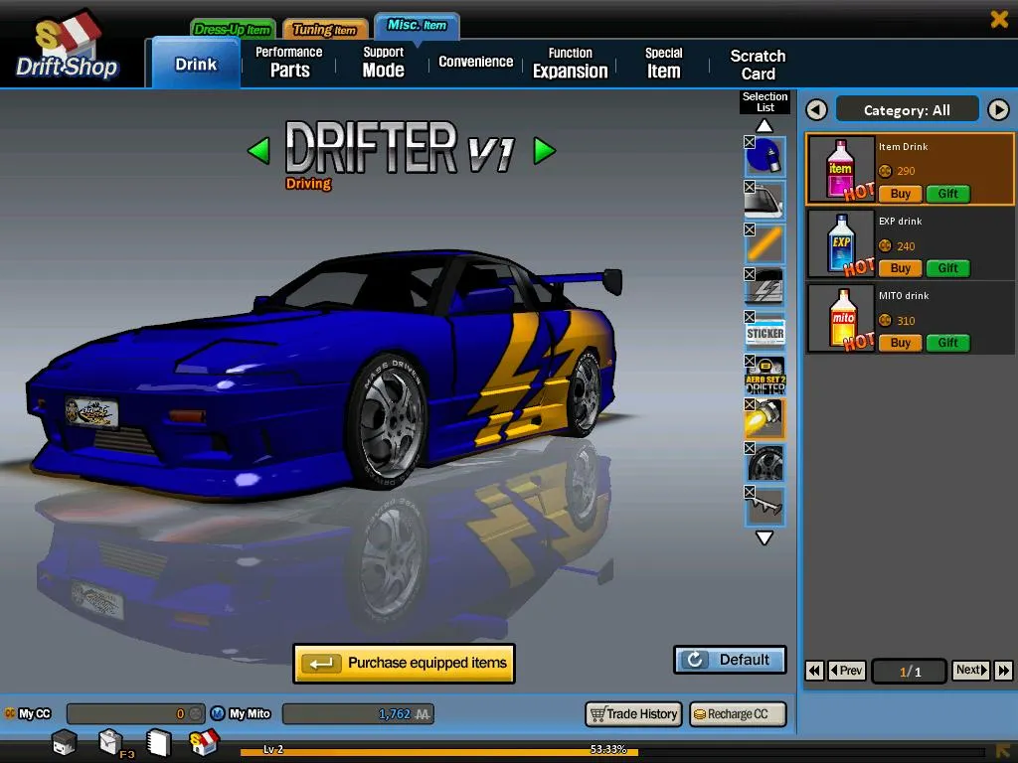The width and height of the screenshot is (1018, 763).
Task: Select the window tint item in Selection List
Action: [x=764, y=201]
